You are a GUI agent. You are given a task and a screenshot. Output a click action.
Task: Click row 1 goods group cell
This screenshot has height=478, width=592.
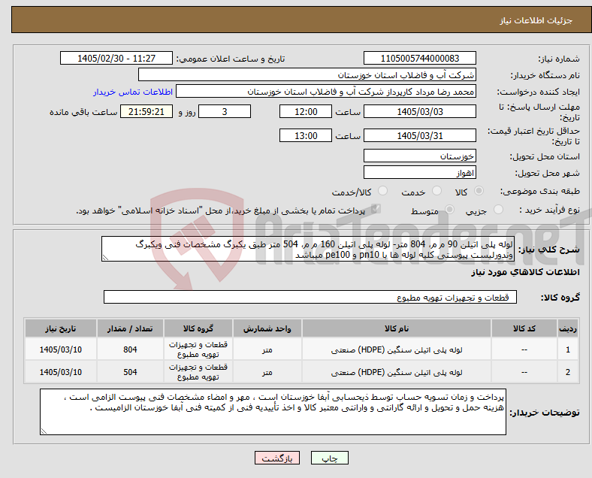pyautogui.click(x=198, y=349)
